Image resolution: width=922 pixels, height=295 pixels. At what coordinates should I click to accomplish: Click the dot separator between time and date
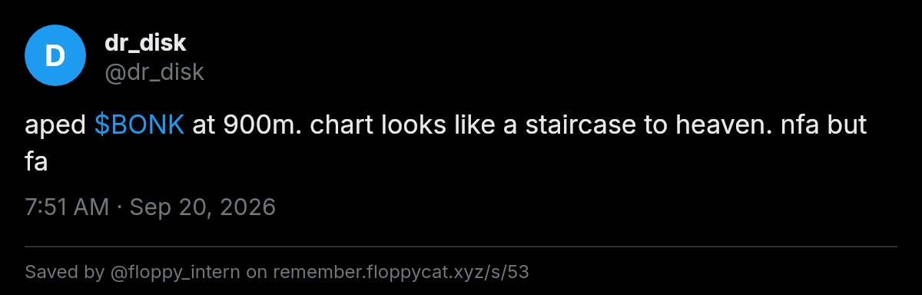[119, 207]
